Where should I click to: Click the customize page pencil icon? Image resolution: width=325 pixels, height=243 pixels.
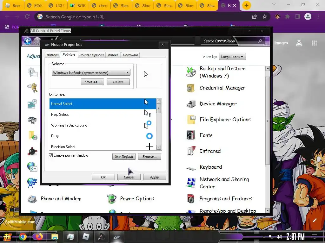[315, 220]
